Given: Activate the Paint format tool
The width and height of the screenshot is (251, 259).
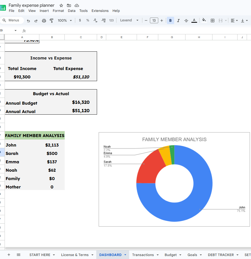Looking at the screenshot, I should [51, 21].
